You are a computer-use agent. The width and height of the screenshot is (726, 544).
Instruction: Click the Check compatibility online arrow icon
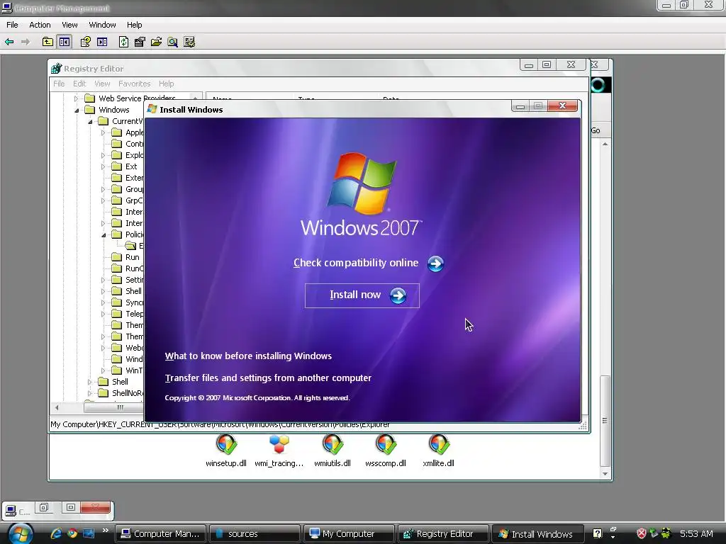tap(435, 263)
